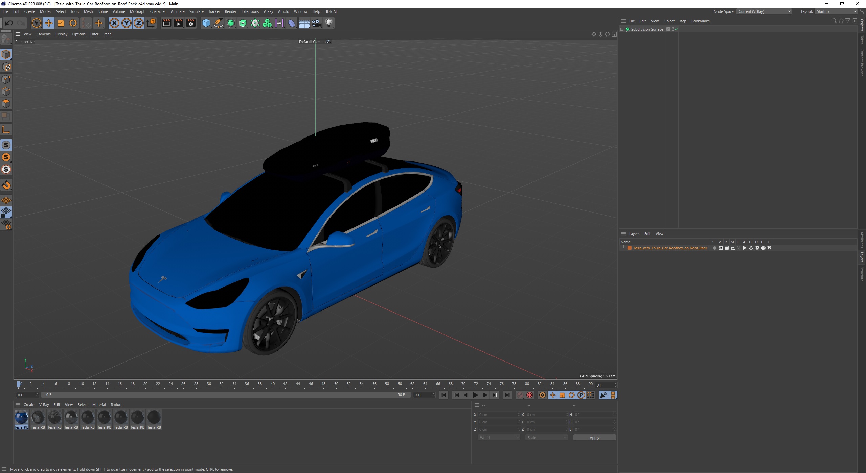
Task: Select the Spline Pen tool
Action: click(219, 23)
